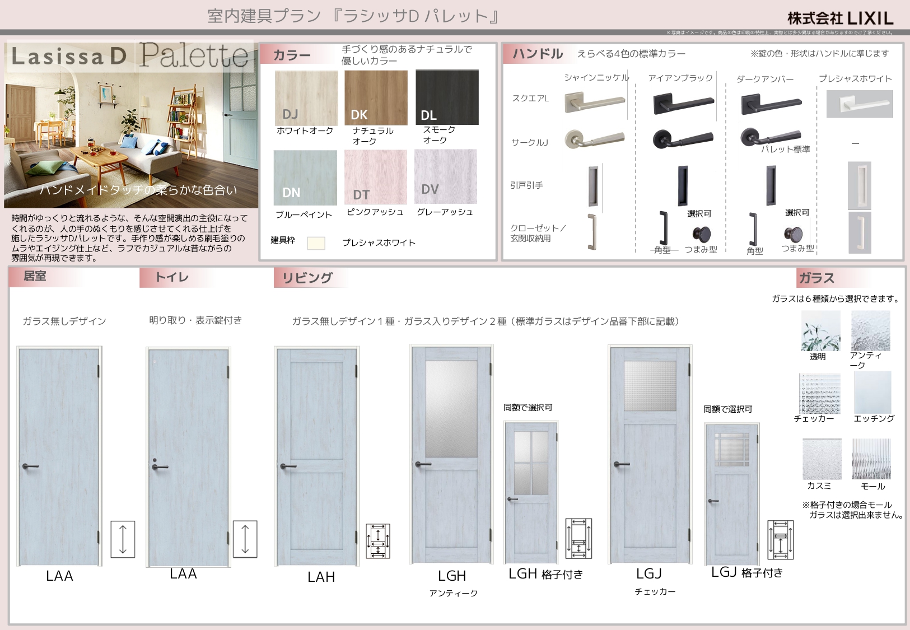This screenshot has width=910, height=630.
Task: Select the DN ブルーペイント color swatch
Action: point(305,178)
